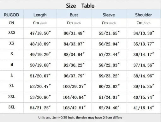Click the Shoulder column header
This screenshot has height=122, width=161.
click(x=144, y=15)
